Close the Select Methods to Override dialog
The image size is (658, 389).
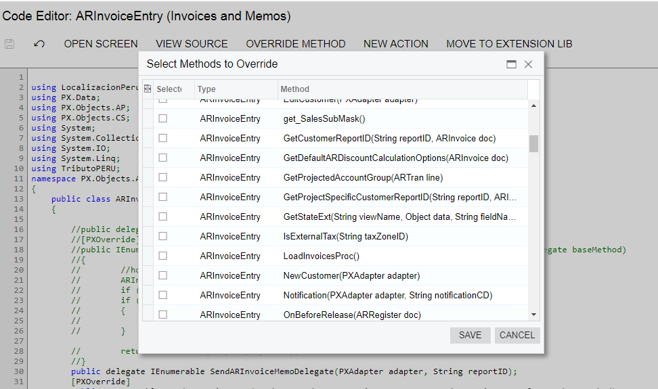[529, 64]
